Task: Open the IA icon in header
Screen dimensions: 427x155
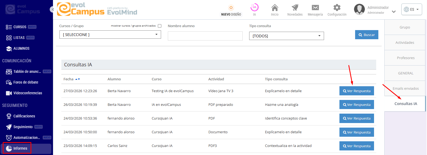Action: [x=255, y=7]
